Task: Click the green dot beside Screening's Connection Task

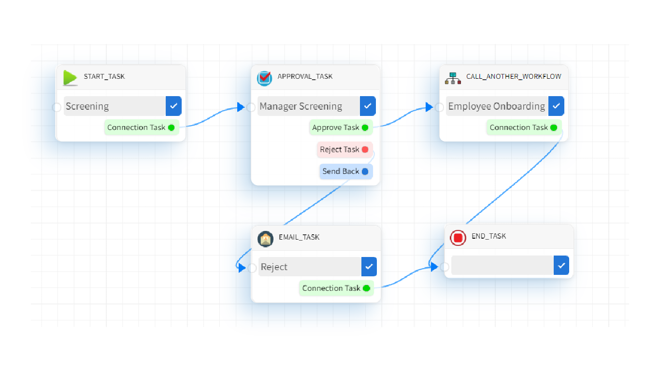Action: [x=172, y=128]
